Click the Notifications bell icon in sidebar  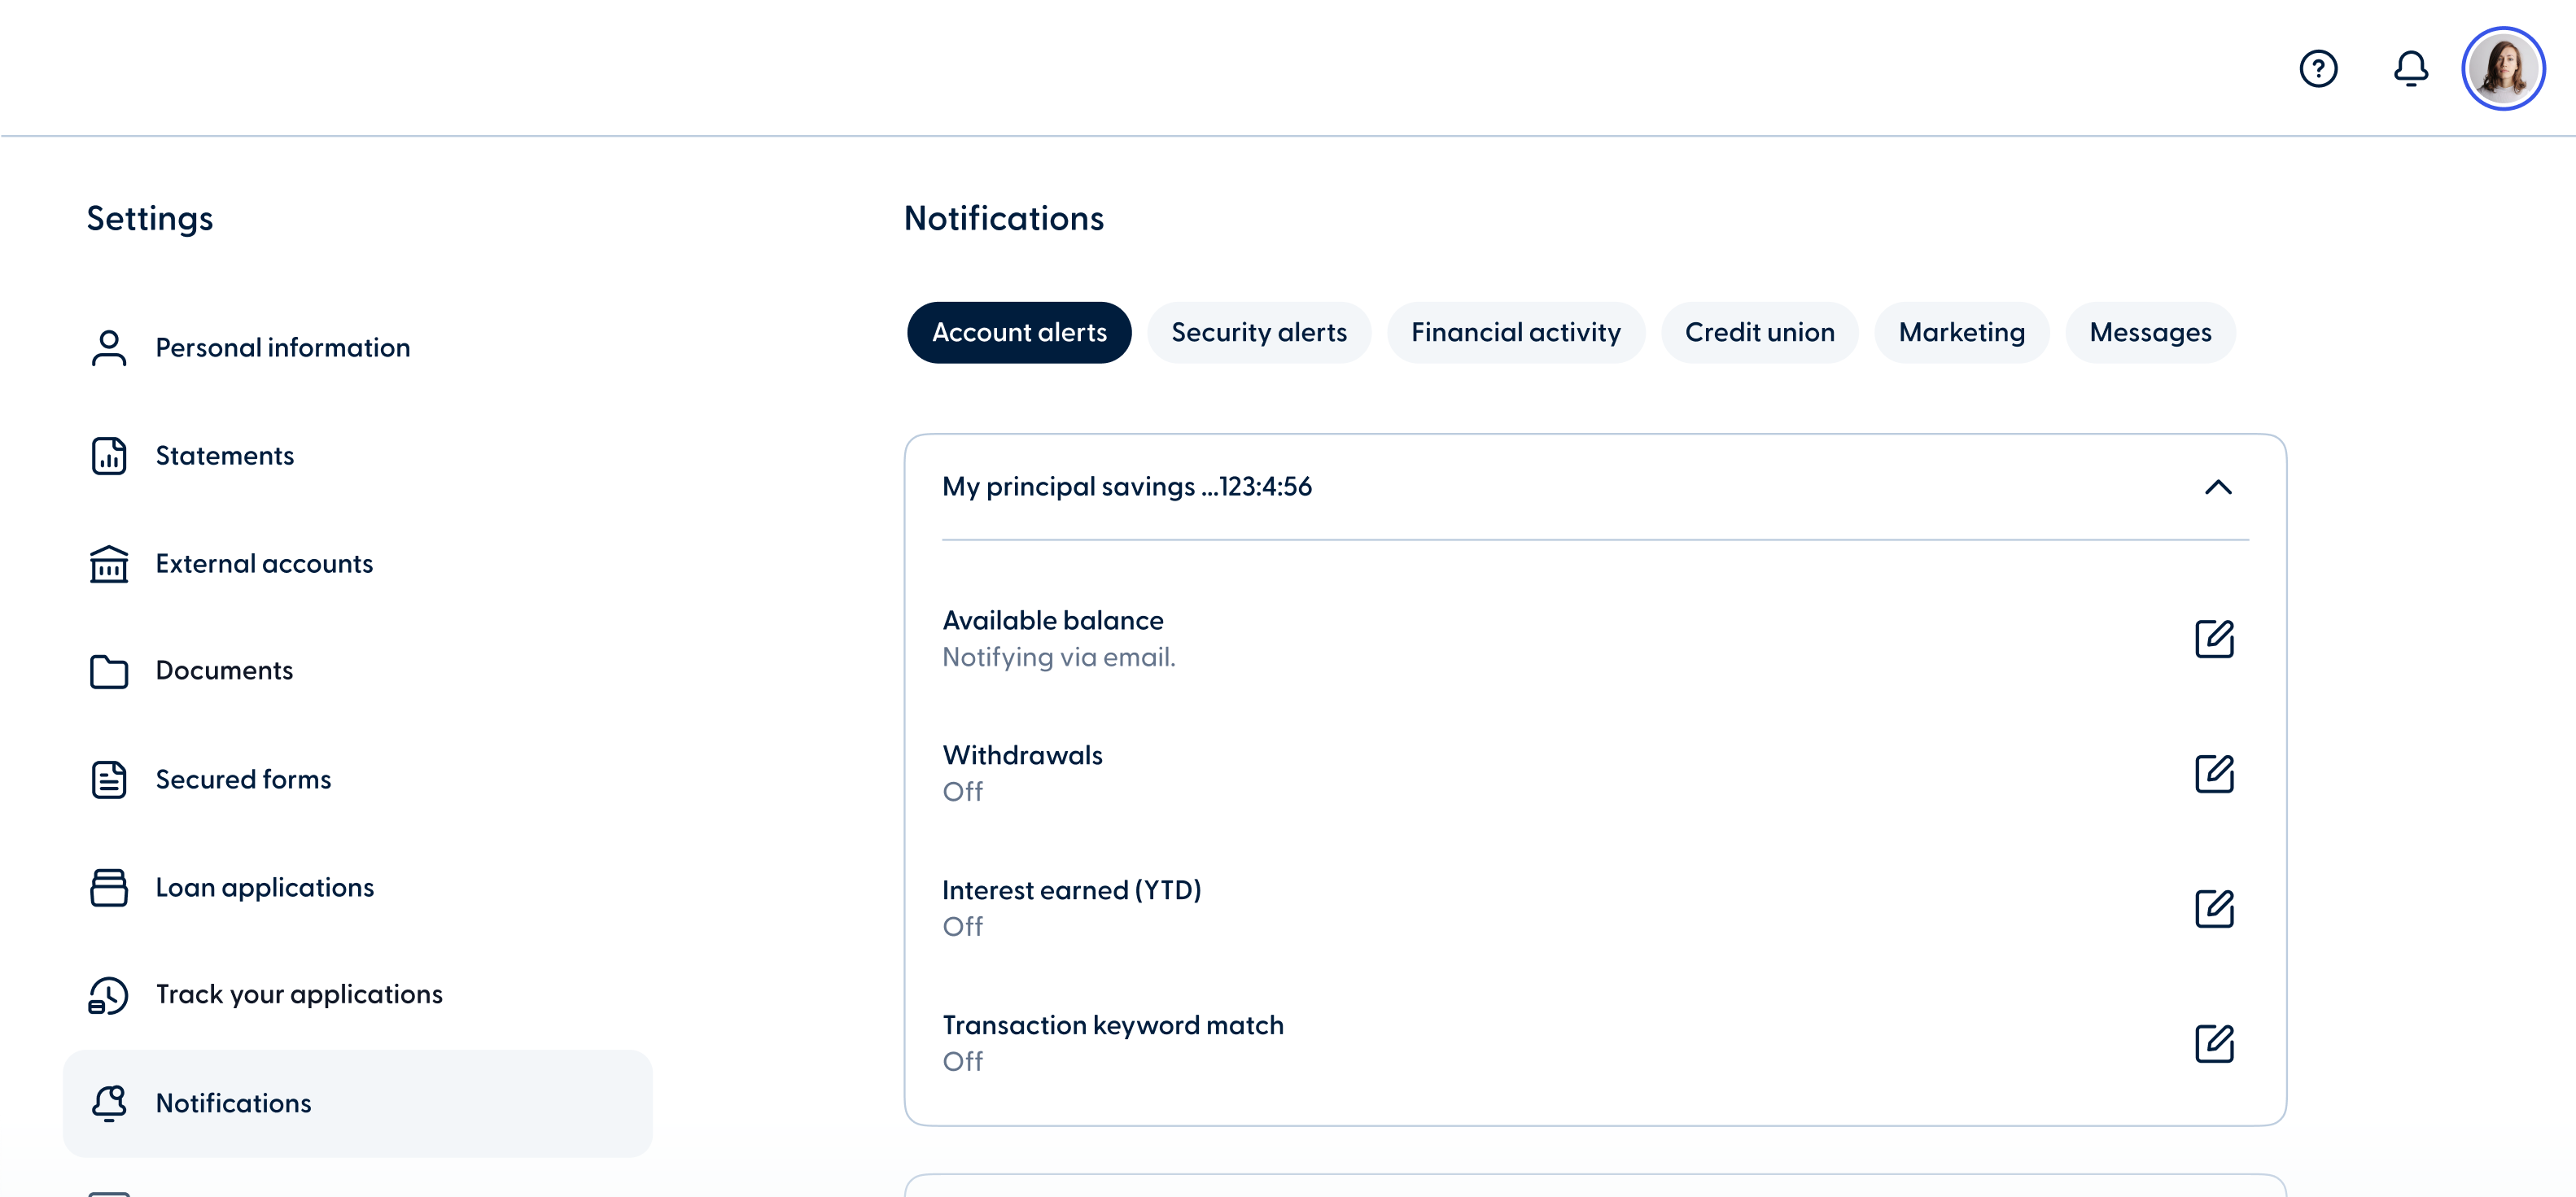click(x=108, y=1103)
